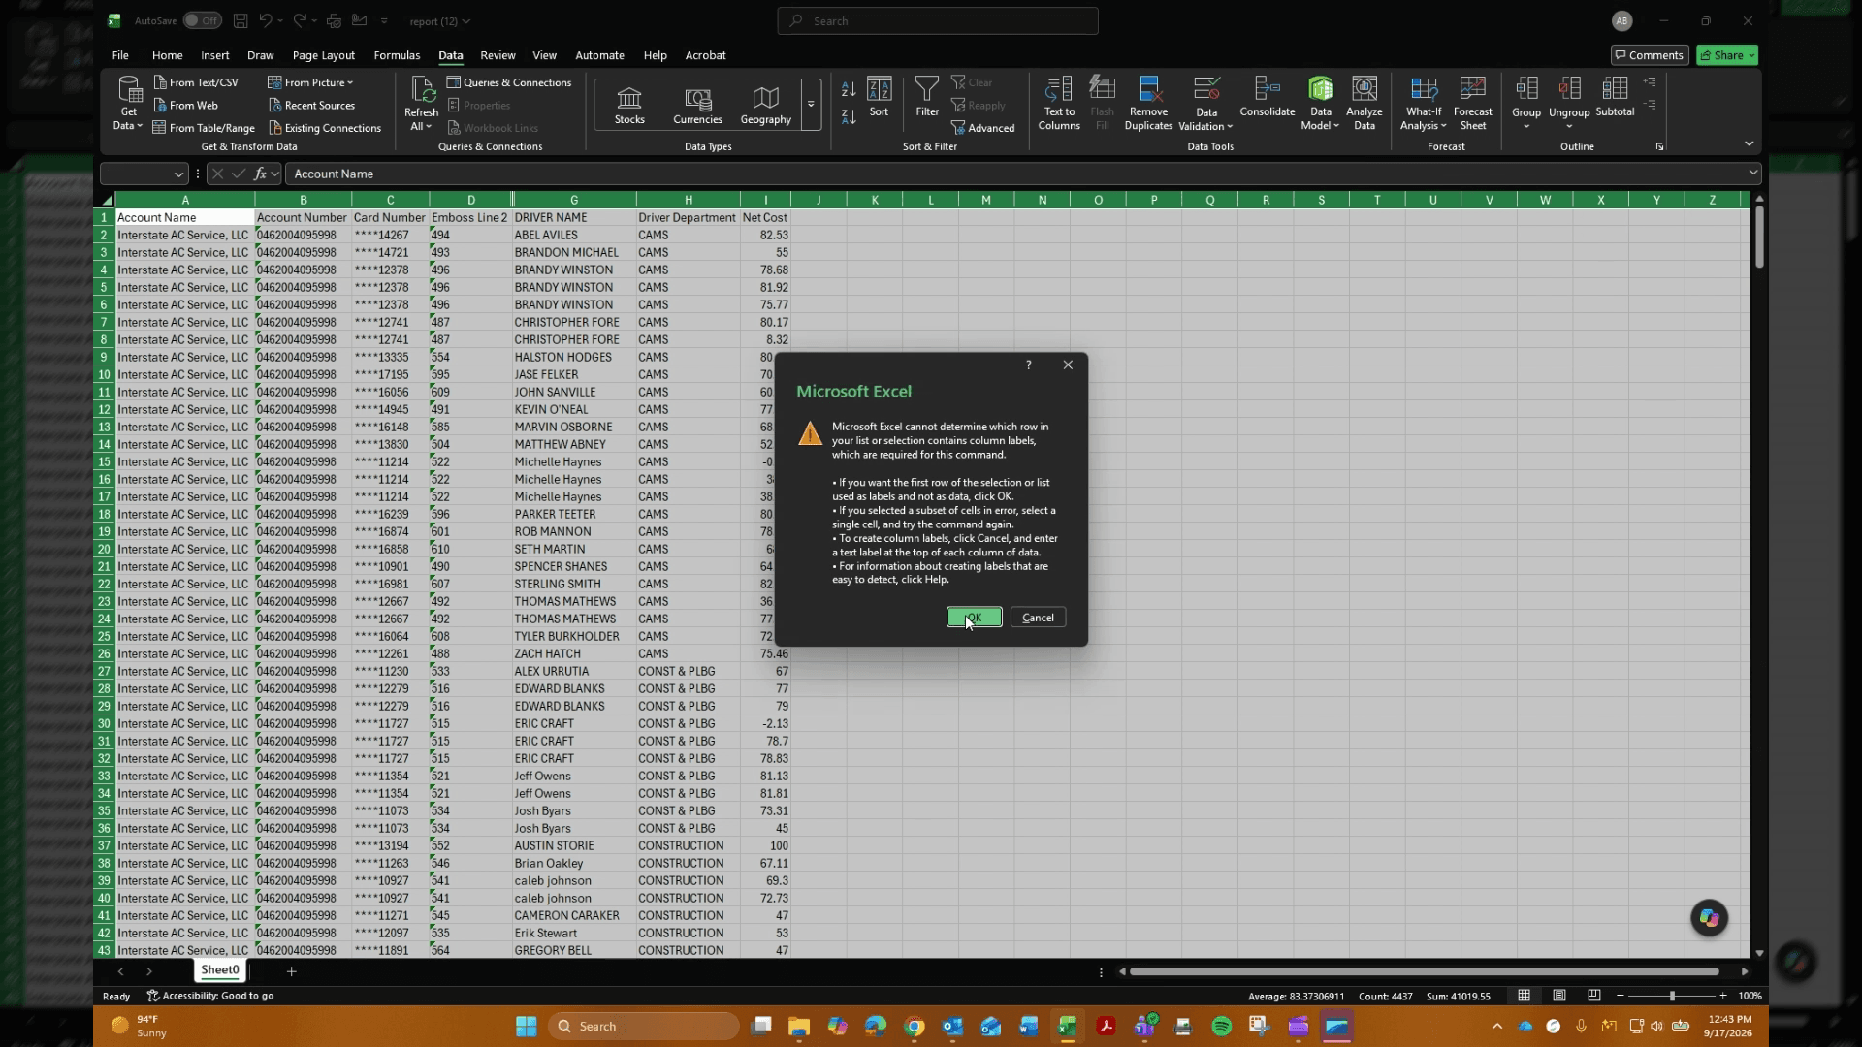This screenshot has height=1047, width=1862.
Task: Adjust the zoom slider
Action: (x=1671, y=996)
